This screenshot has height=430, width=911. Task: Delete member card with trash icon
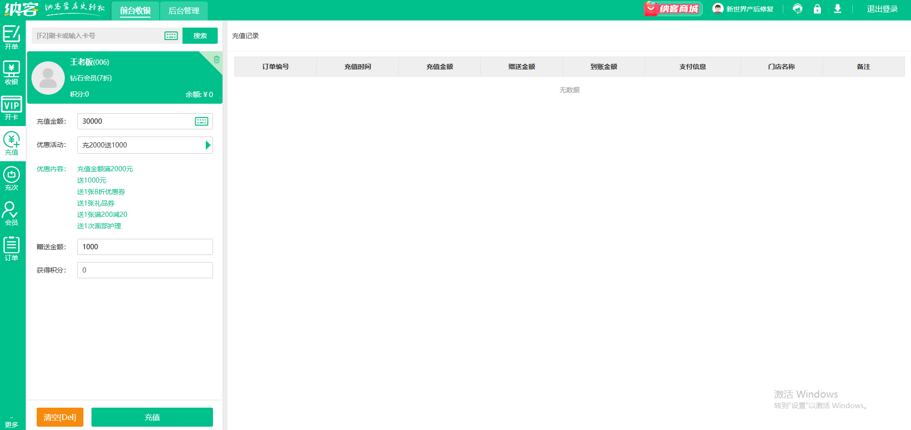point(216,59)
